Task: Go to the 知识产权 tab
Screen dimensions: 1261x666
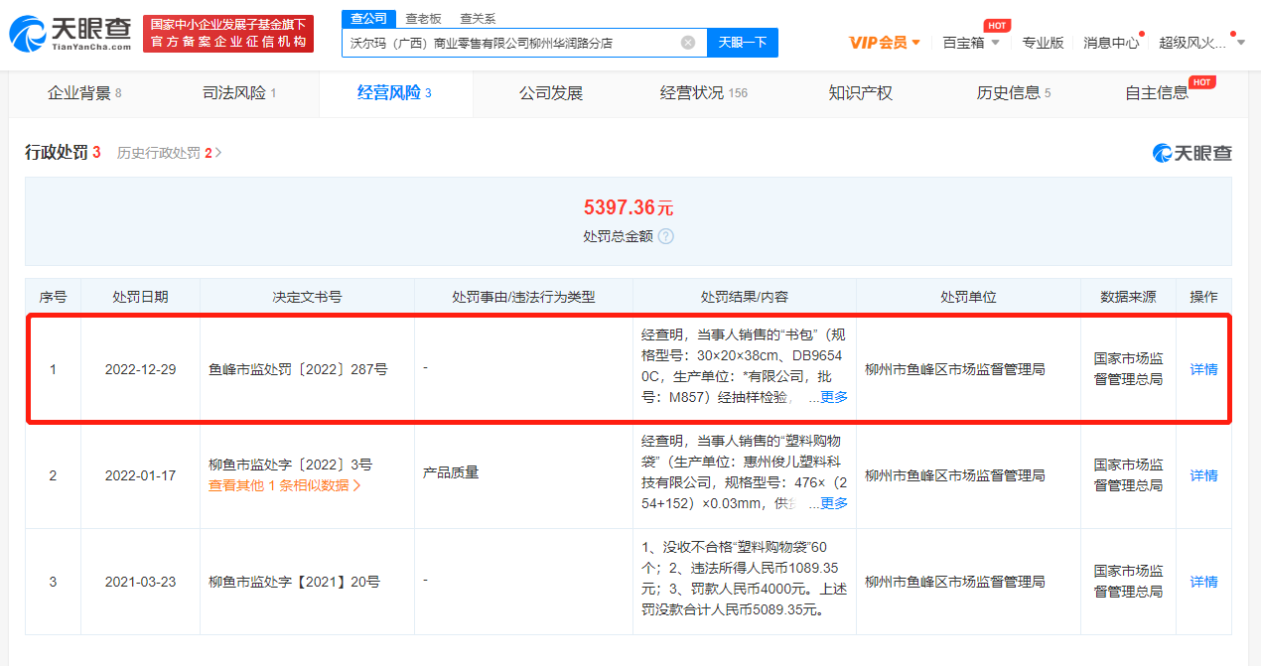Action: (860, 93)
